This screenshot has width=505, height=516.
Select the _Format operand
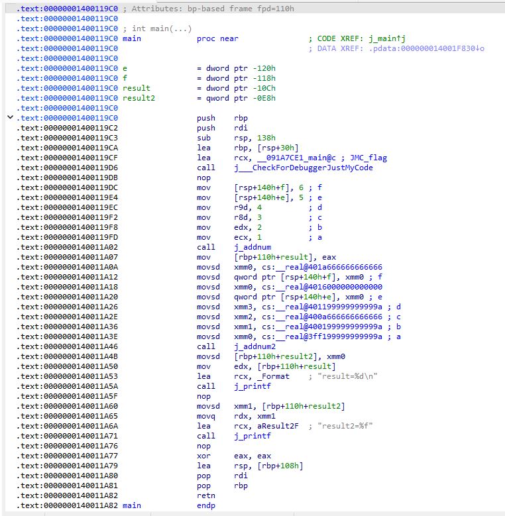click(273, 376)
